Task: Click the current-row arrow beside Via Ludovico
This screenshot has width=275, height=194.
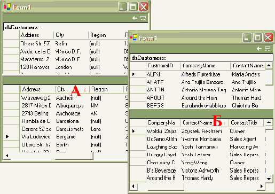Action: pyautogui.click(x=7, y=136)
